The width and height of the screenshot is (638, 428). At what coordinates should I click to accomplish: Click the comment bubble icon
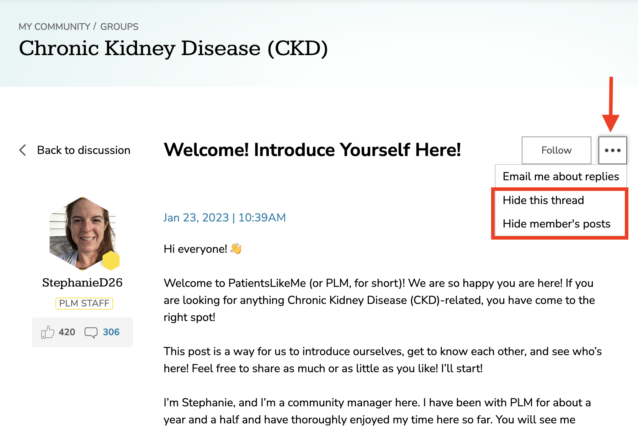[91, 332]
